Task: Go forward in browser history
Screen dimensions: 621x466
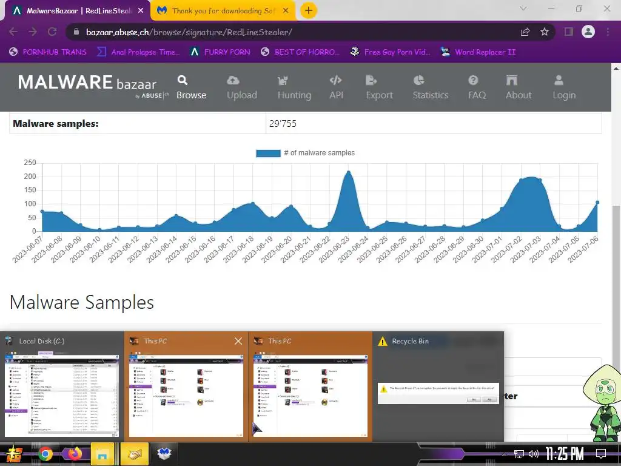Action: (33, 32)
